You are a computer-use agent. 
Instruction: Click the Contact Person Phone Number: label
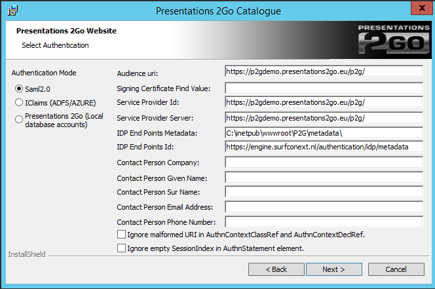tap(166, 222)
